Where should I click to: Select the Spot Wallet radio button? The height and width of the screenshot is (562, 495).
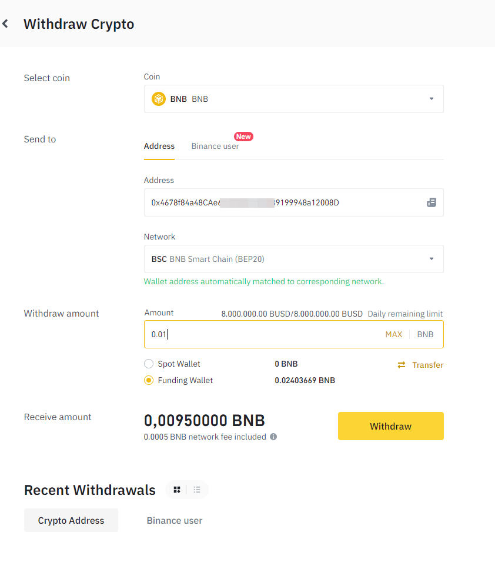pos(149,364)
